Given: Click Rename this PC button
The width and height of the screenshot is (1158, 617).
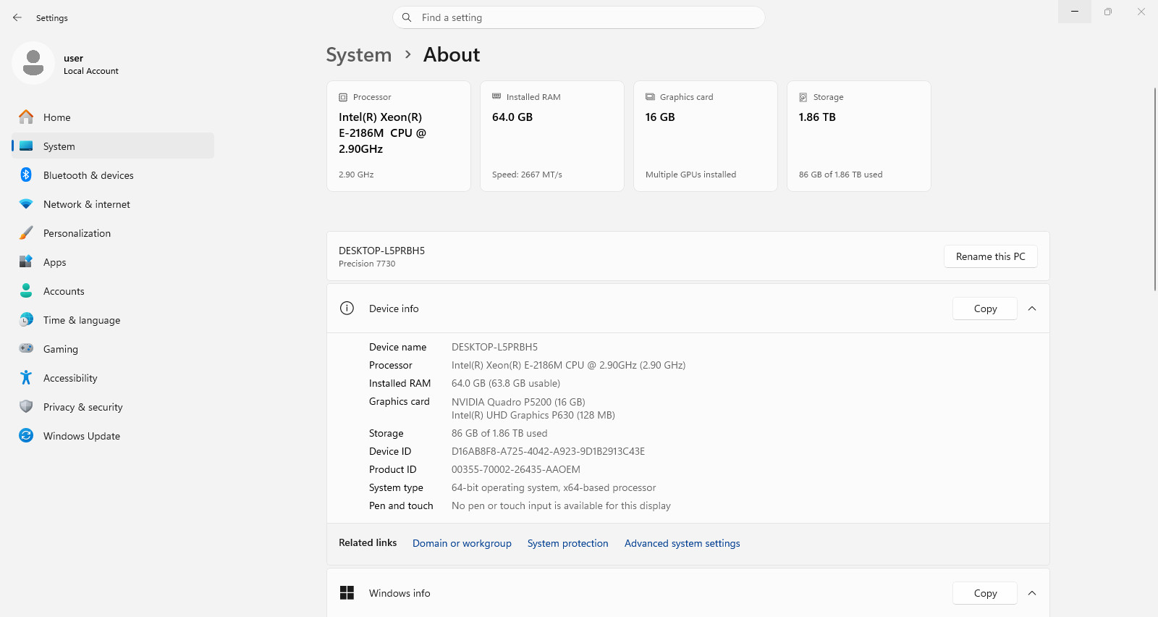Looking at the screenshot, I should pyautogui.click(x=990, y=256).
